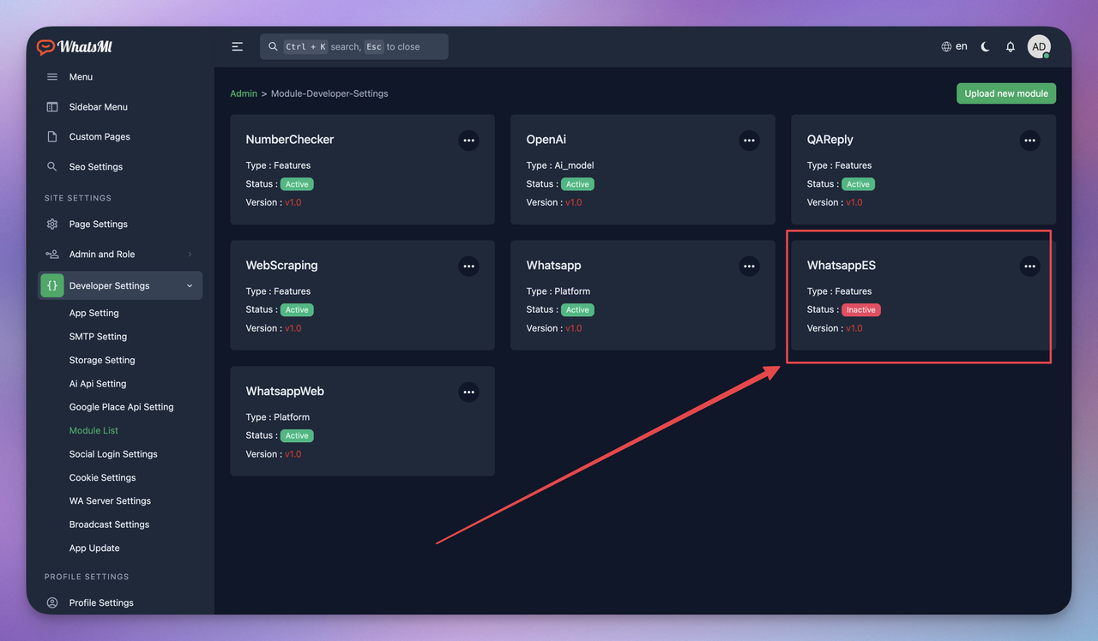
Task: Open SMTP Setting submenu item
Action: click(98, 337)
